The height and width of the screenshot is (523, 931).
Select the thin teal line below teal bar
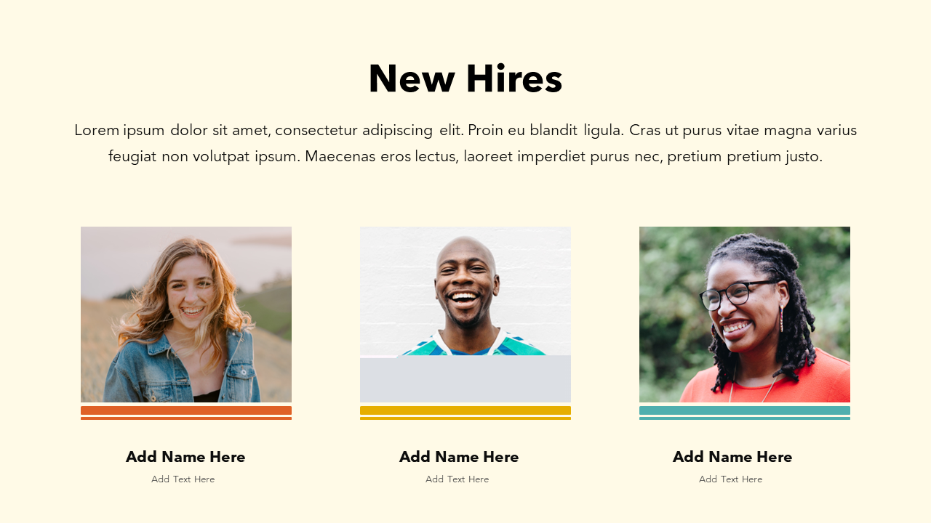point(745,418)
